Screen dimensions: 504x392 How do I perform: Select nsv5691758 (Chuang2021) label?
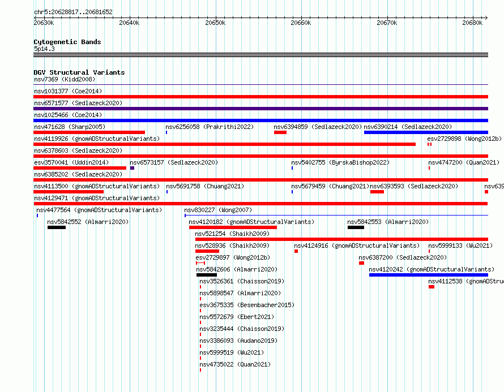[205, 186]
